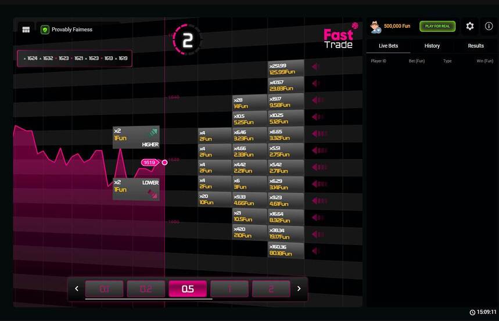The width and height of the screenshot is (499, 321).
Task: Click the price history values strip
Action: coord(74,59)
